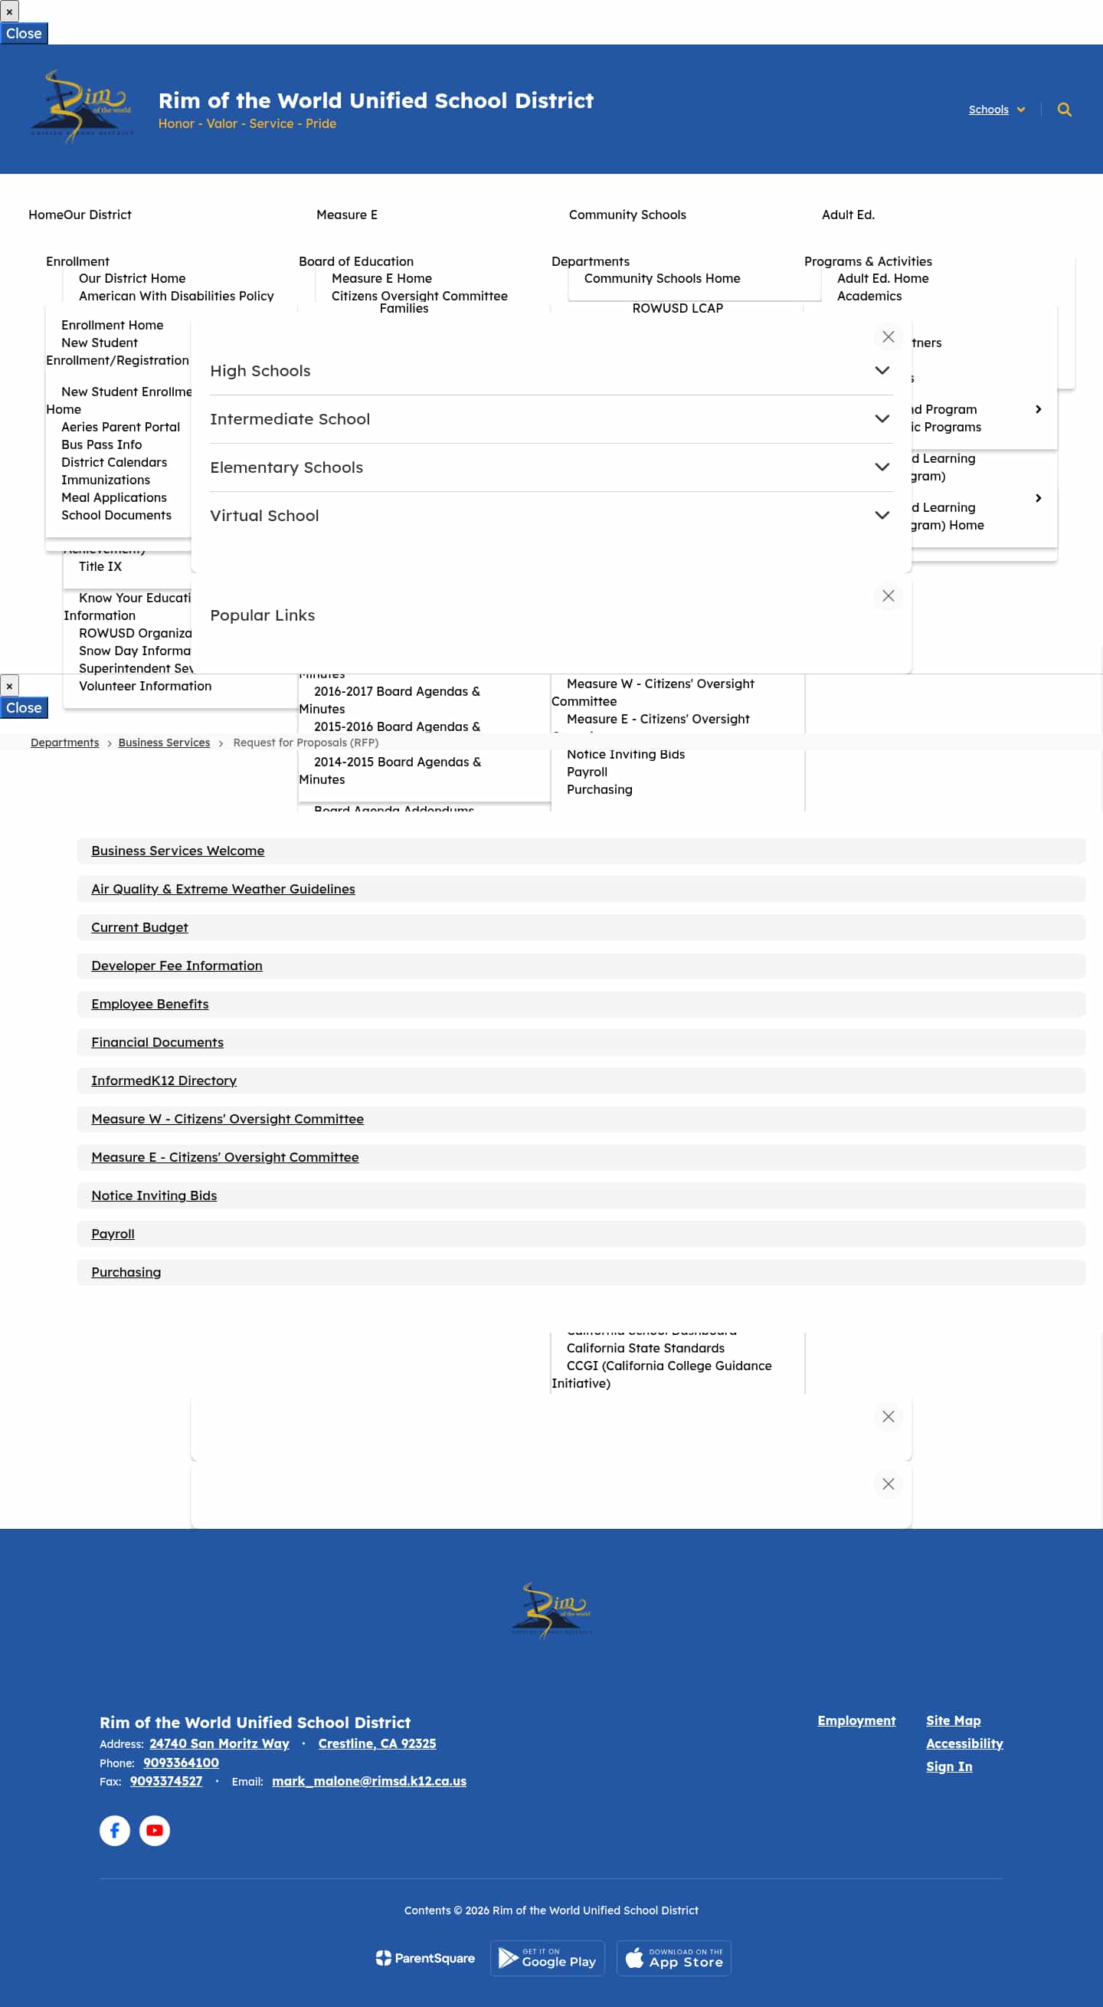Screen dimensions: 1103x2007
Task: Go to Departments in the breadcrumb
Action: [x=64, y=743]
